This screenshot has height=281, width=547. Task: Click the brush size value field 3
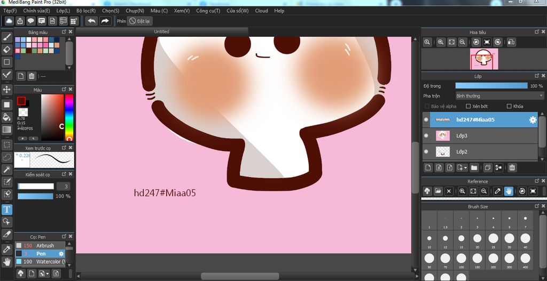pos(63,186)
